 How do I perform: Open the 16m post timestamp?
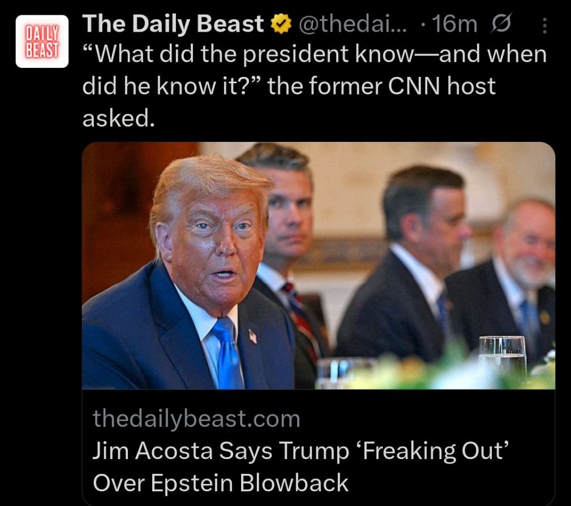pyautogui.click(x=454, y=24)
